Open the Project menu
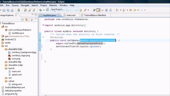The height and width of the screenshot is (96, 170). [44, 5]
